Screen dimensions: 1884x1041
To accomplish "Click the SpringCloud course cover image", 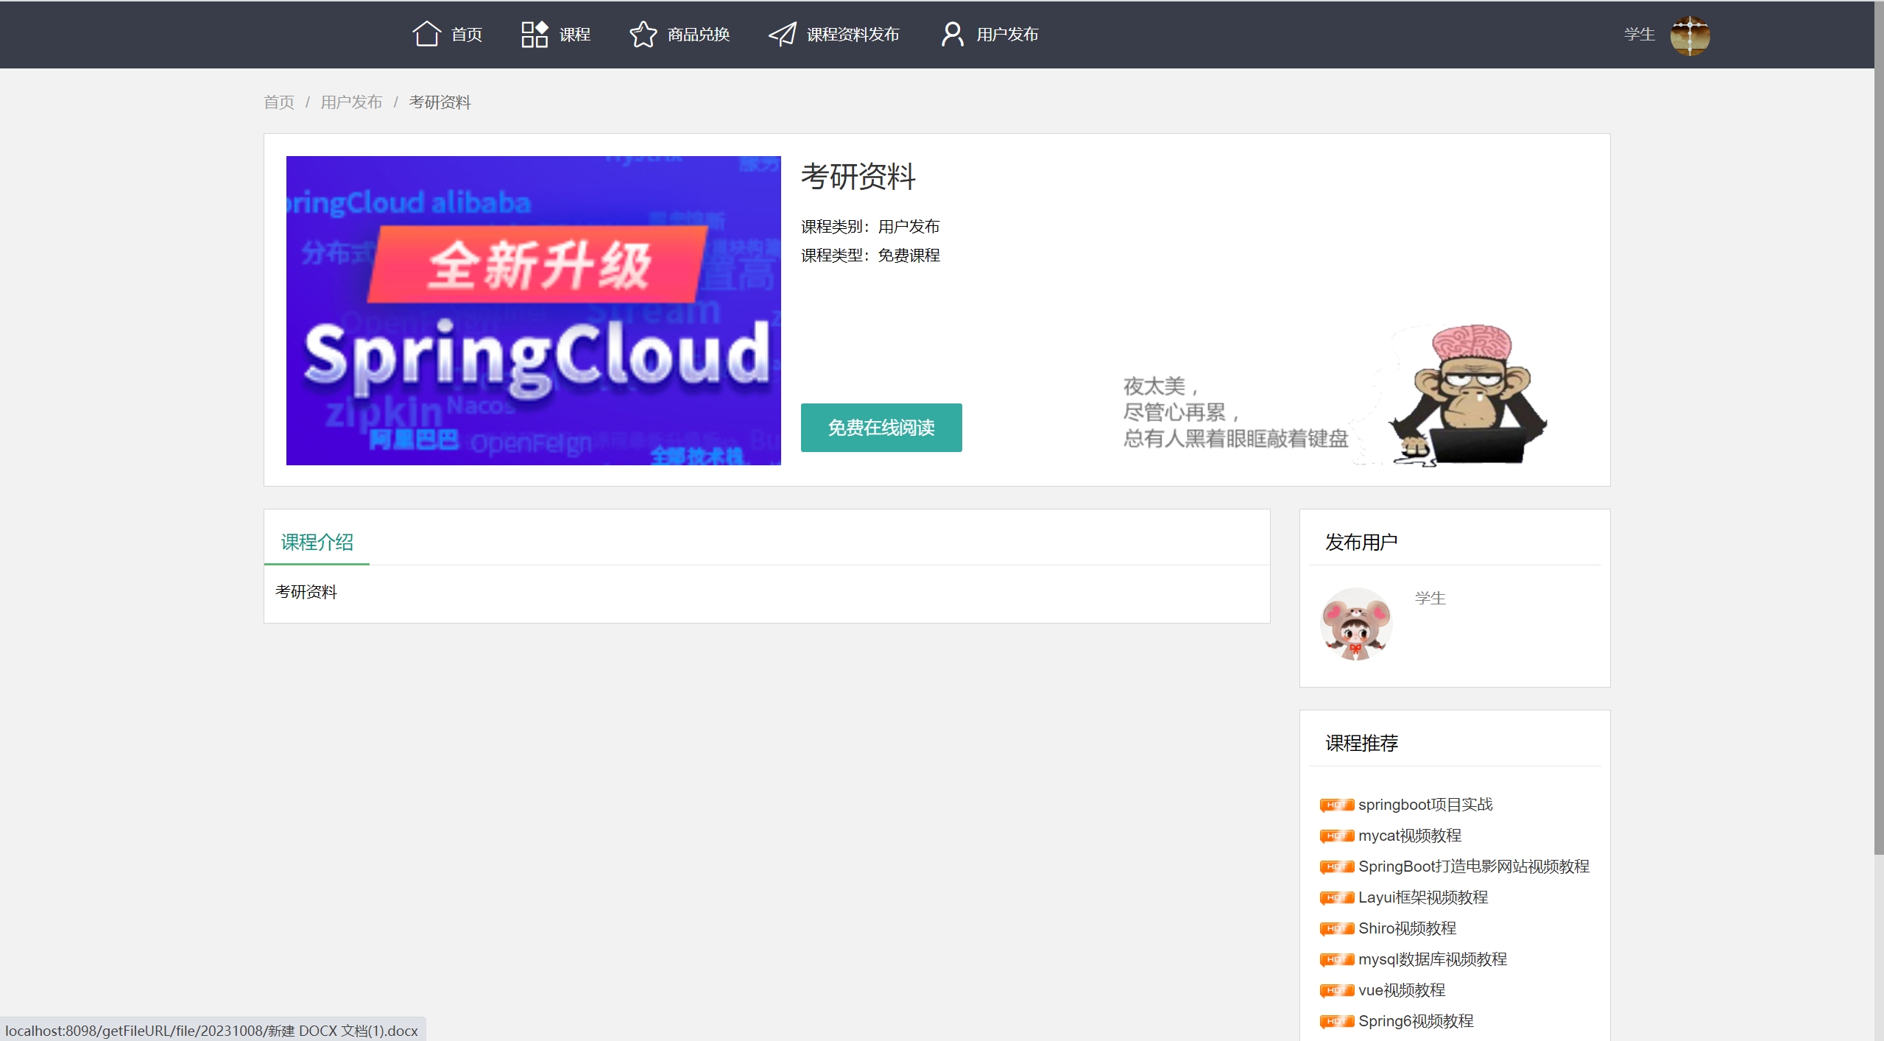I will (533, 310).
